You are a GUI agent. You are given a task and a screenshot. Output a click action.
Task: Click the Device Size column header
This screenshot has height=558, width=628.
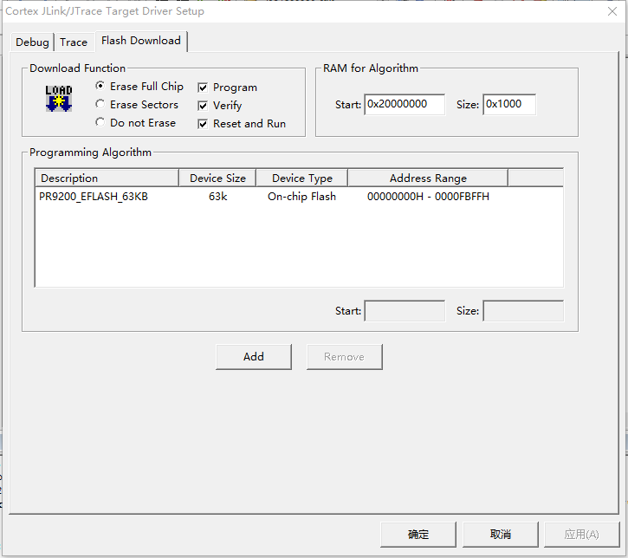click(x=217, y=178)
